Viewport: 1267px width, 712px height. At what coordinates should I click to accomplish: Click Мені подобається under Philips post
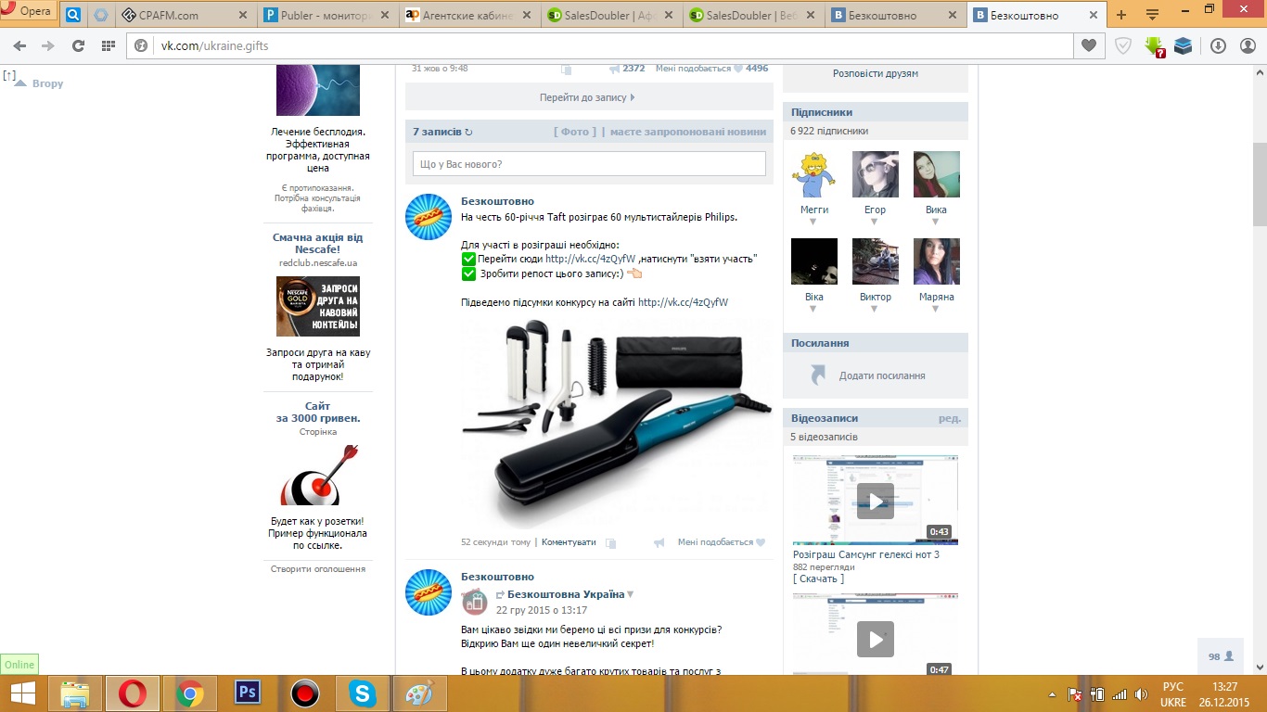[x=715, y=542]
